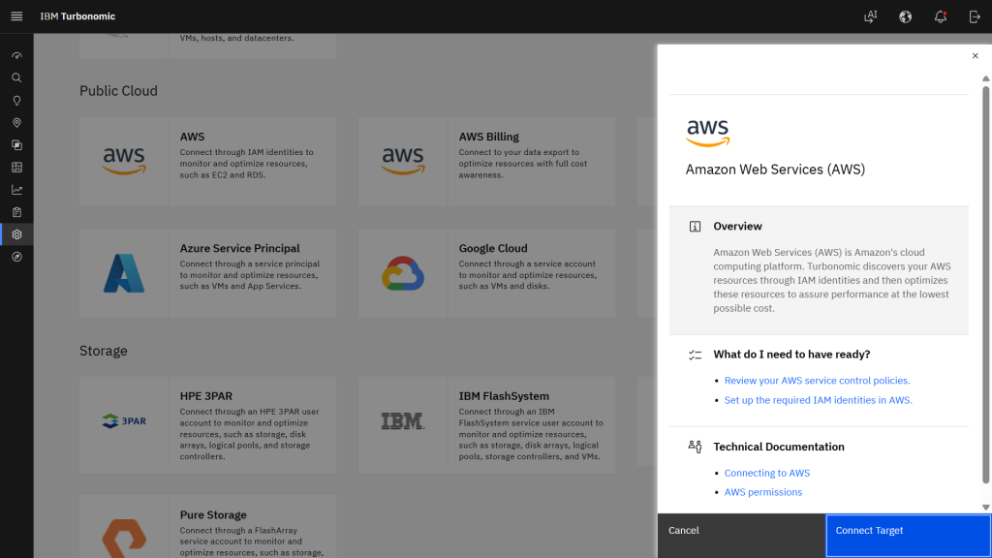Cancel the AWS target setup
992x558 pixels.
pos(683,531)
